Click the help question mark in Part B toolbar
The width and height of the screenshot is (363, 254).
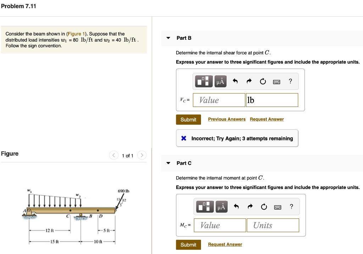pyautogui.click(x=290, y=81)
